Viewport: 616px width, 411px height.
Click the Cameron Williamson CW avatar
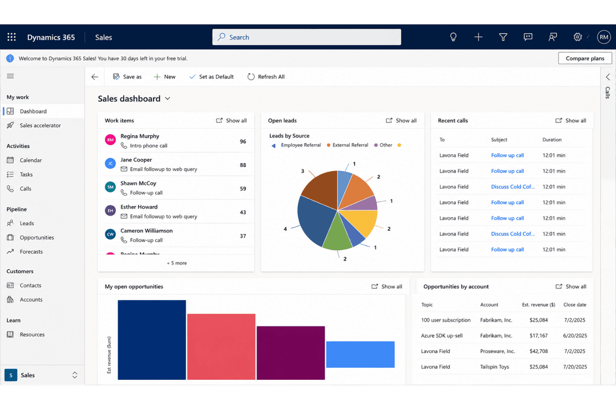[110, 234]
